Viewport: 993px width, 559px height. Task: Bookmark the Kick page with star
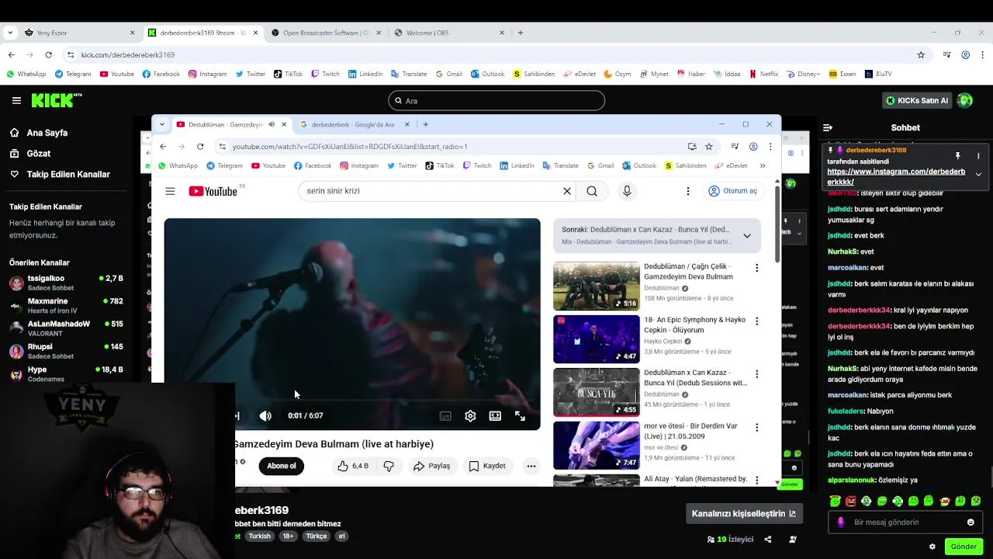coord(921,55)
